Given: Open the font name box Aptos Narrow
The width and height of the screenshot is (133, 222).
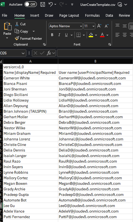Looking at the screenshot, I should (66, 26).
